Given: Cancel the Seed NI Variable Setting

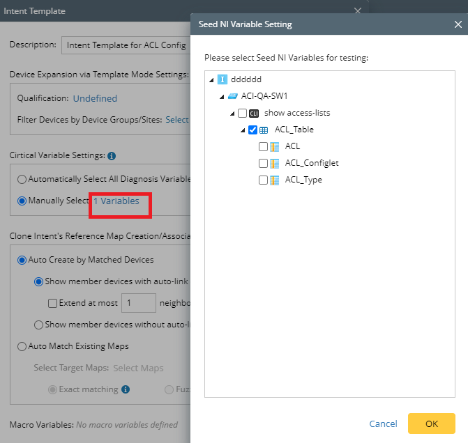Looking at the screenshot, I should (x=383, y=423).
